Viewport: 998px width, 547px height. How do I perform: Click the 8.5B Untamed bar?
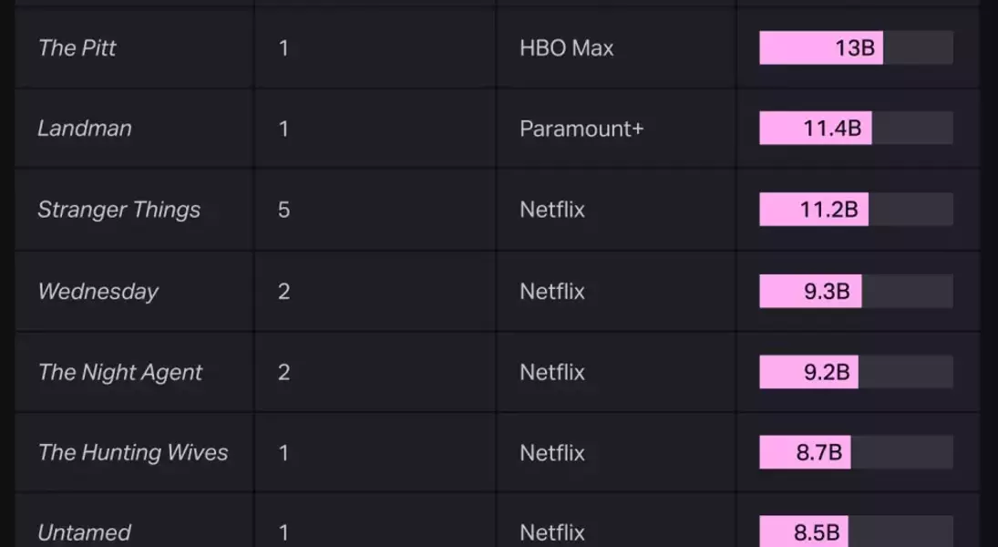point(803,532)
